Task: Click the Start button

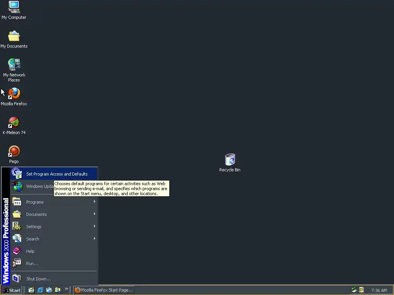Action: coord(11,290)
